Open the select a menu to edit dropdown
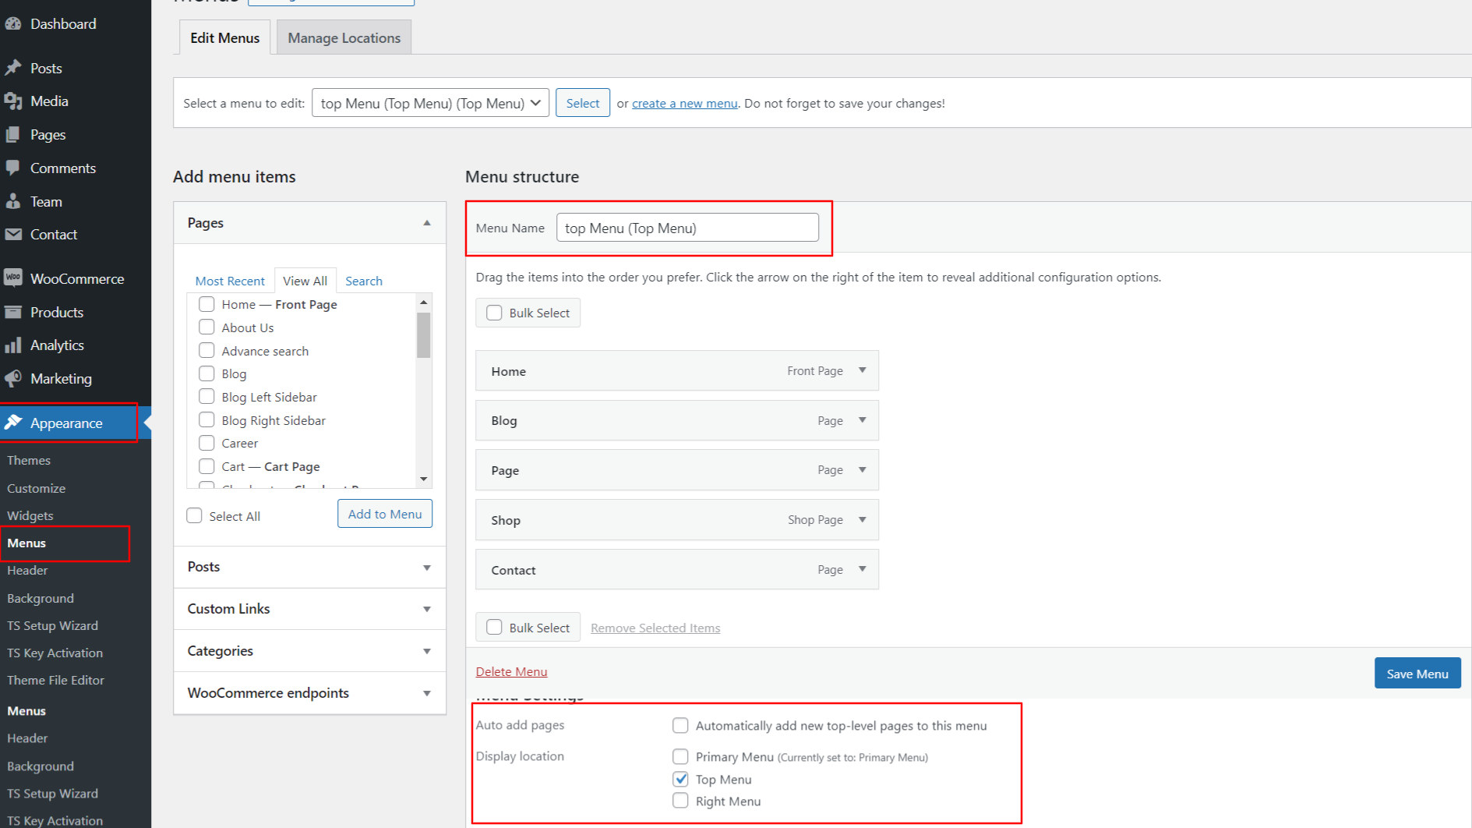This screenshot has height=828, width=1472. (x=430, y=103)
